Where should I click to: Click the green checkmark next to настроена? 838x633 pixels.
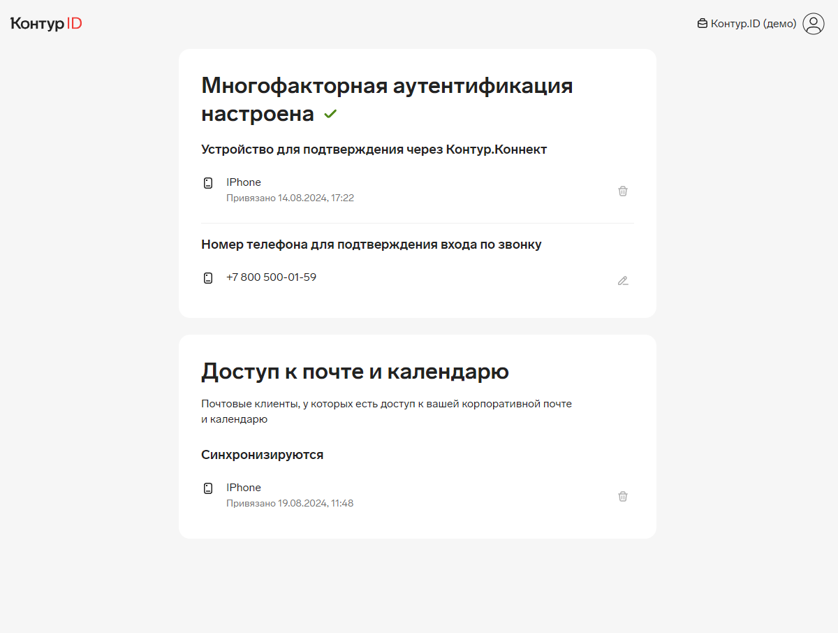coord(330,114)
